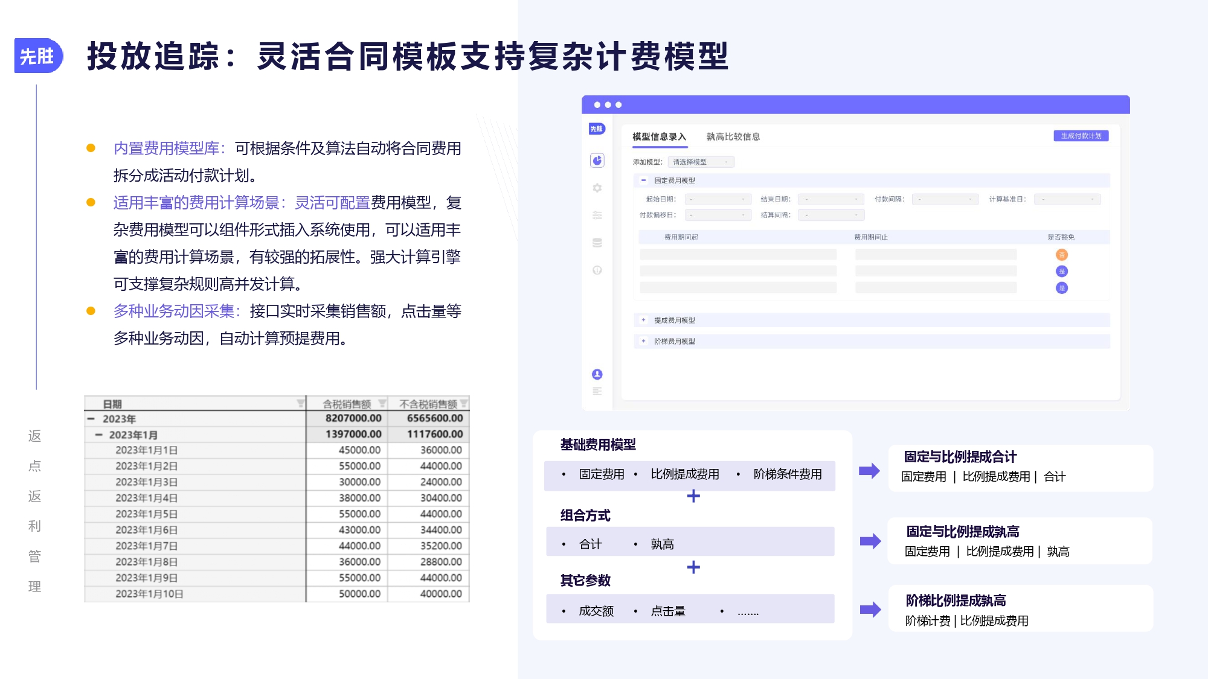Screen dimensions: 1208x679
Task: Switch to the 模型信息录入 tab
Action: point(659,137)
